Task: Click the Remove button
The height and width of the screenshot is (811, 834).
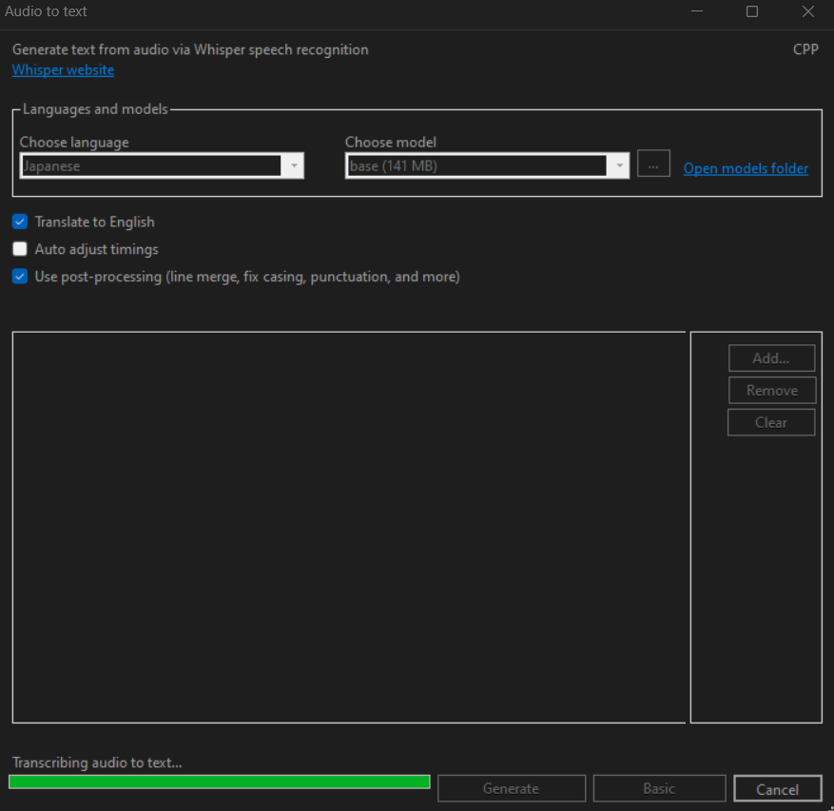Action: 771,390
